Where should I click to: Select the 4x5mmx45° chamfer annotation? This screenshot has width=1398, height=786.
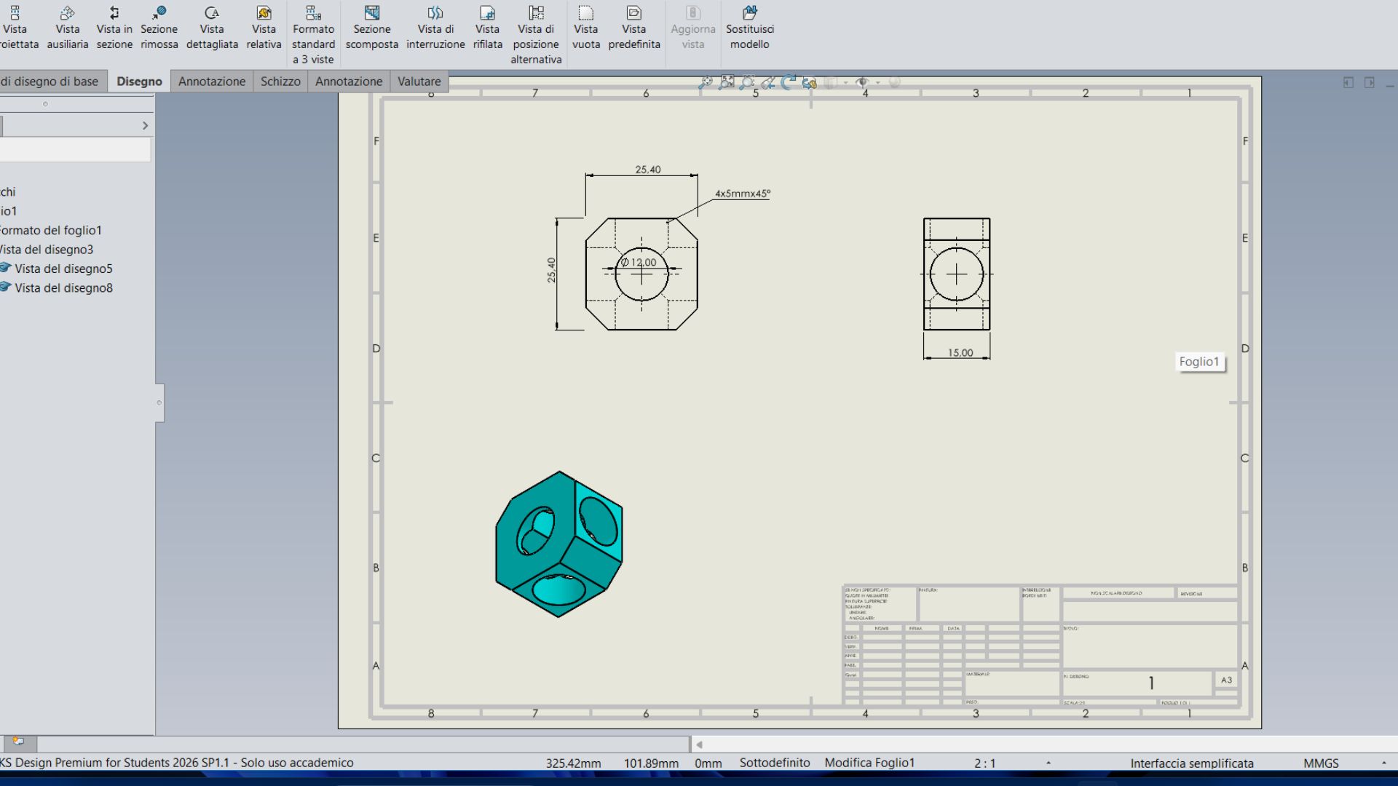pyautogui.click(x=742, y=194)
